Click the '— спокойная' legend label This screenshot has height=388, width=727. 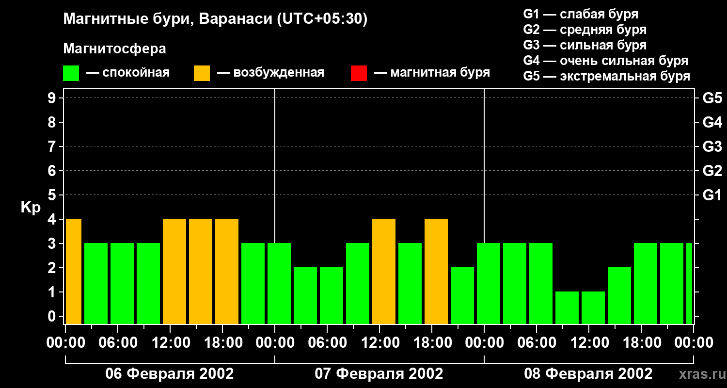[128, 73]
